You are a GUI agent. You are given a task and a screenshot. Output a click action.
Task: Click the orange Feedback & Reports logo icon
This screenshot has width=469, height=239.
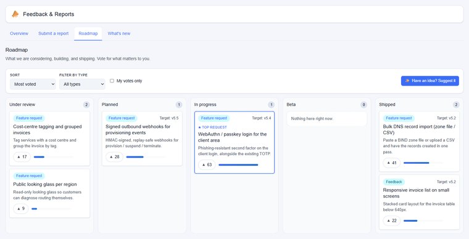coord(15,14)
